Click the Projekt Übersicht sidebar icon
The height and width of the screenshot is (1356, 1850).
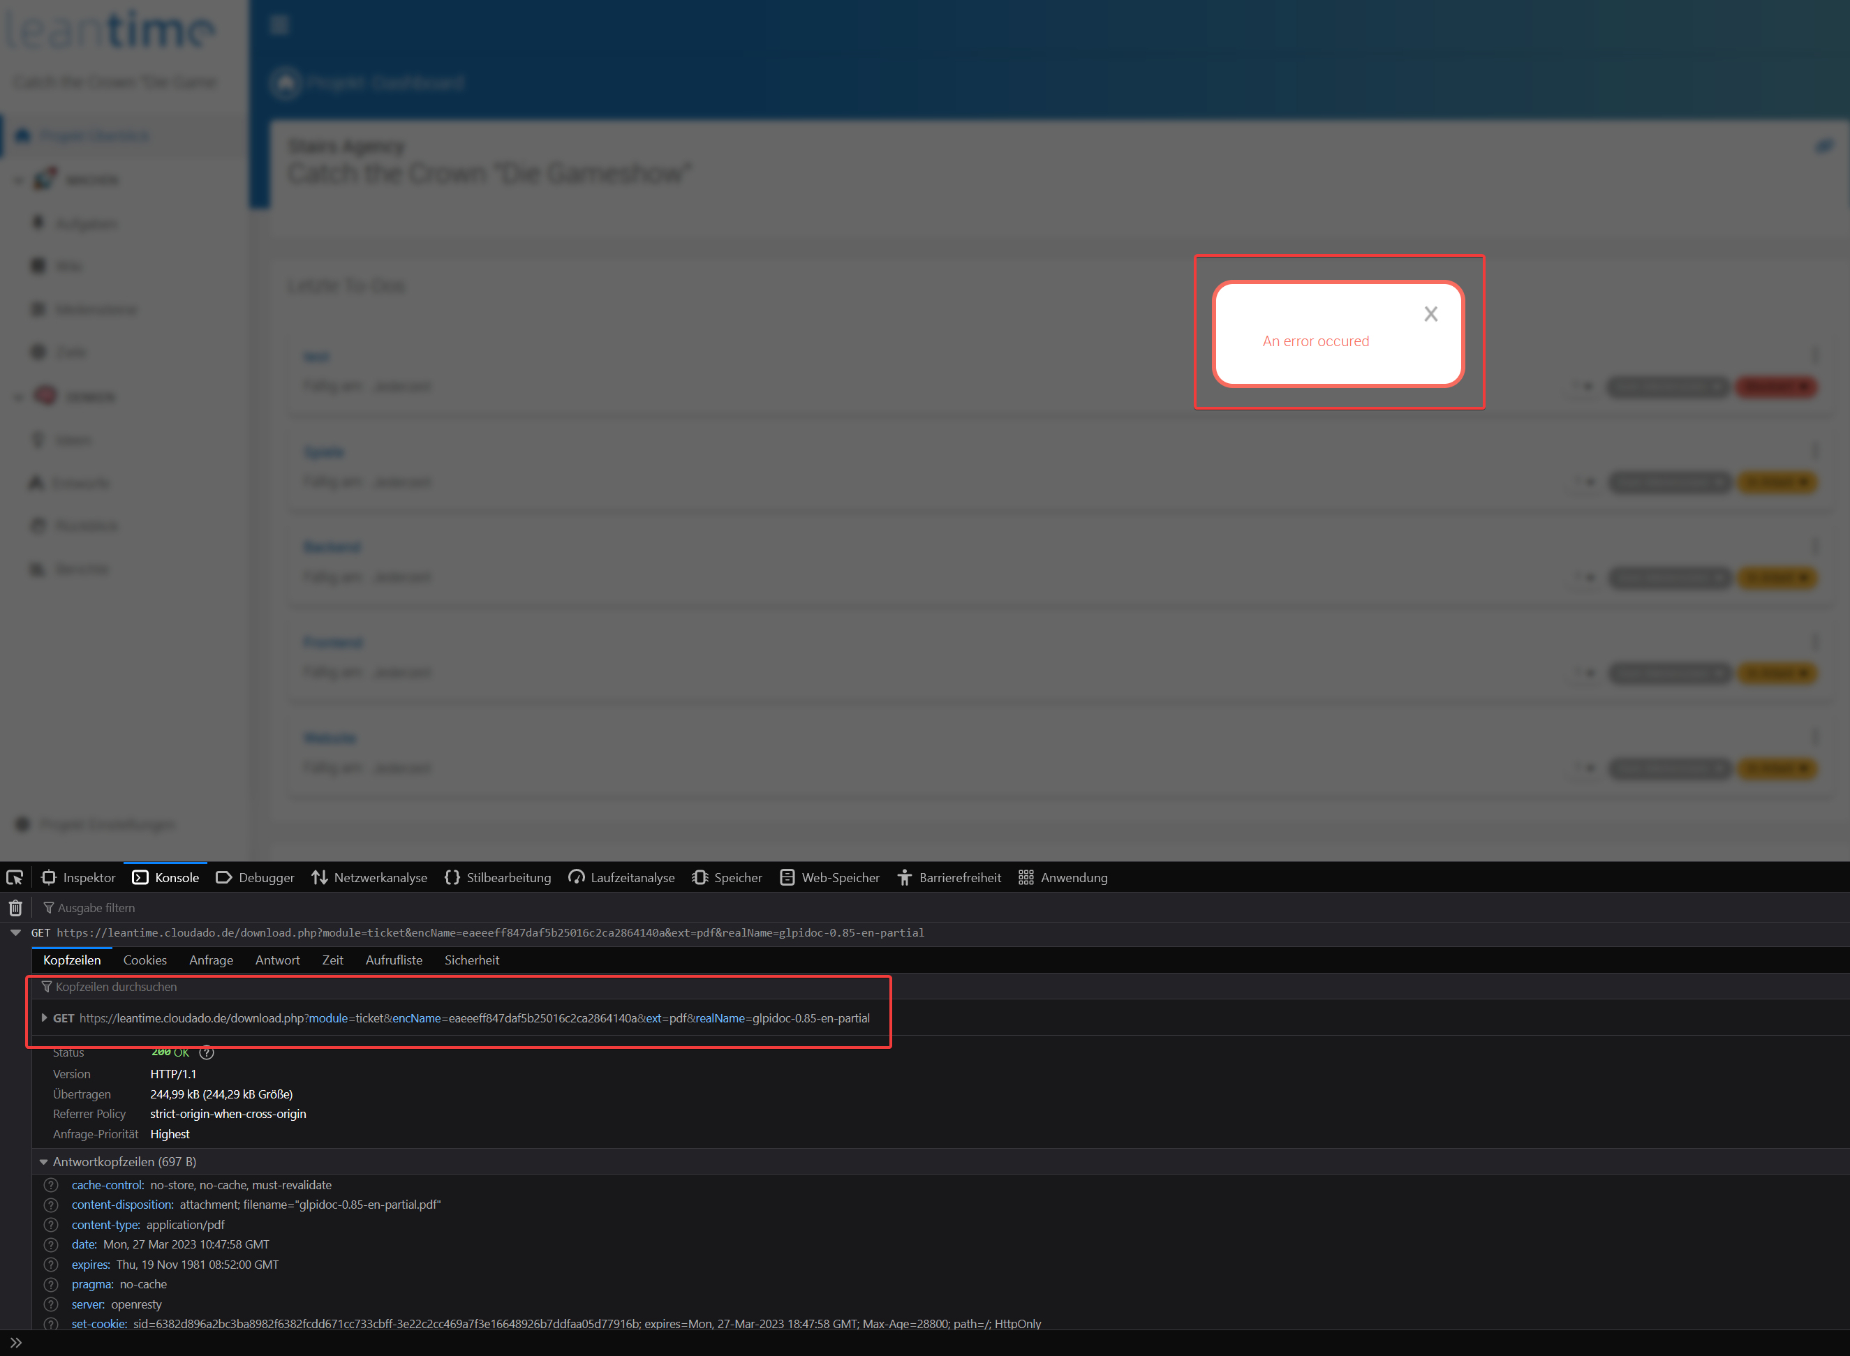click(x=24, y=135)
